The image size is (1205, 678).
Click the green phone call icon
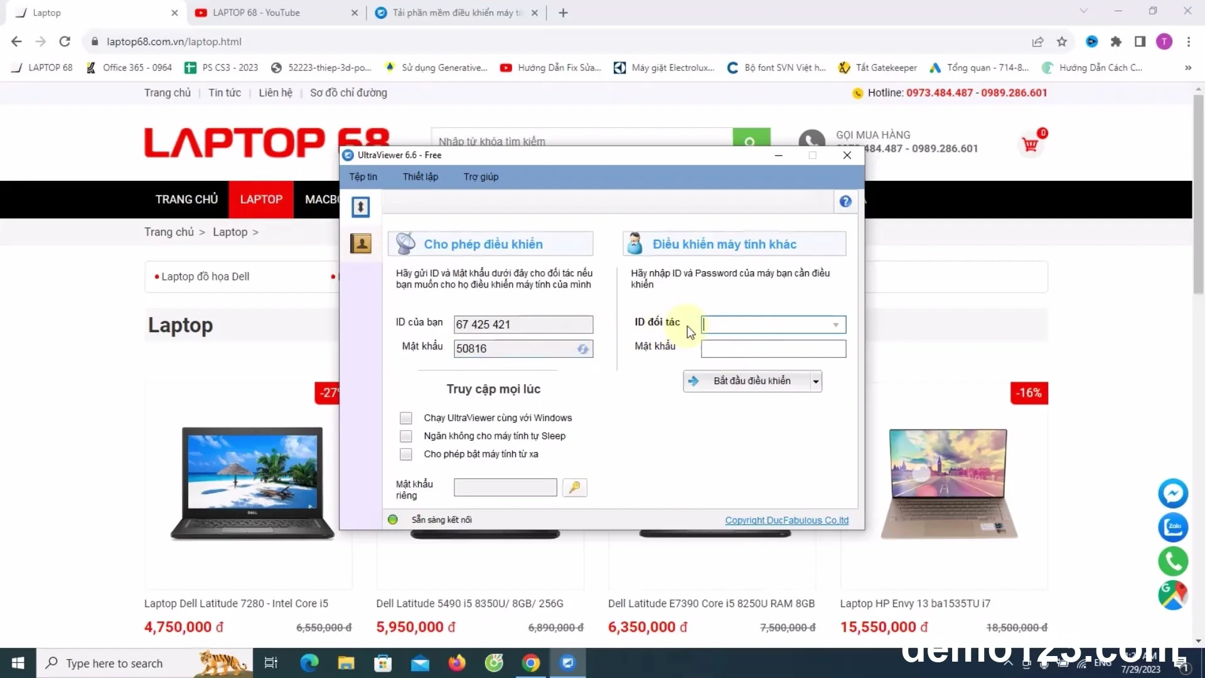[1172, 561]
